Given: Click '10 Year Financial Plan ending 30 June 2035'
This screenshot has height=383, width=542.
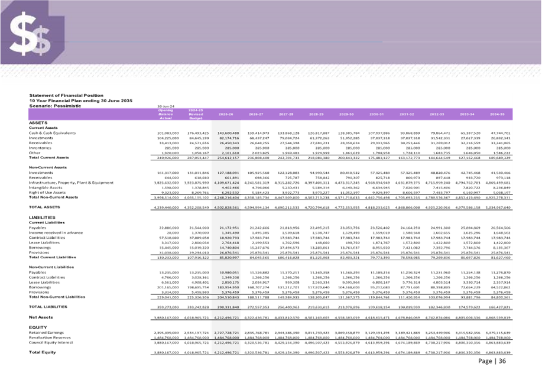Looking at the screenshot, I should tap(80, 100).
